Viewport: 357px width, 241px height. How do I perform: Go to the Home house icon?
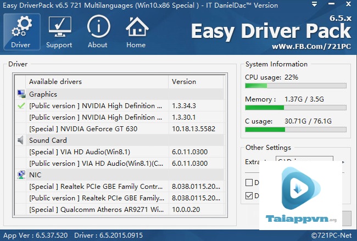pos(136,26)
